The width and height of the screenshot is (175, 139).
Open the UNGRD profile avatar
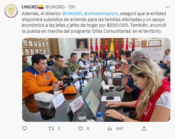tap(11, 11)
